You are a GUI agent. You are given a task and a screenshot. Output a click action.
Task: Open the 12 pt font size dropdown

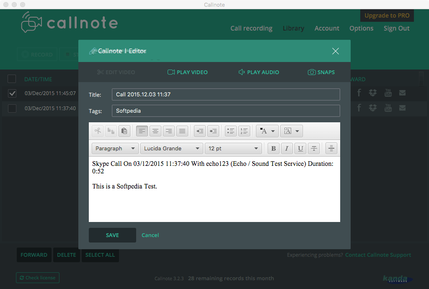(x=233, y=148)
